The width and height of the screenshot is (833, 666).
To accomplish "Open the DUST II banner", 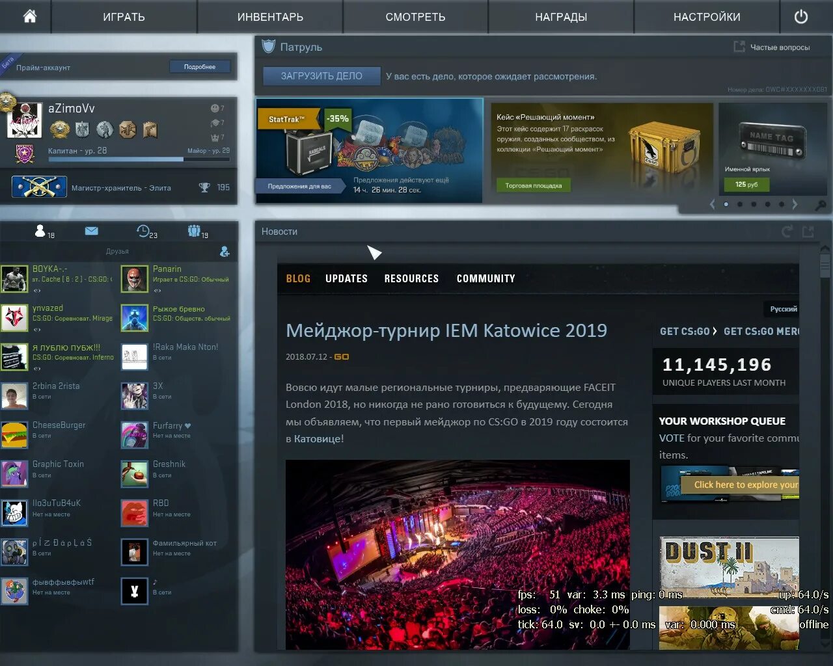I will (x=729, y=568).
